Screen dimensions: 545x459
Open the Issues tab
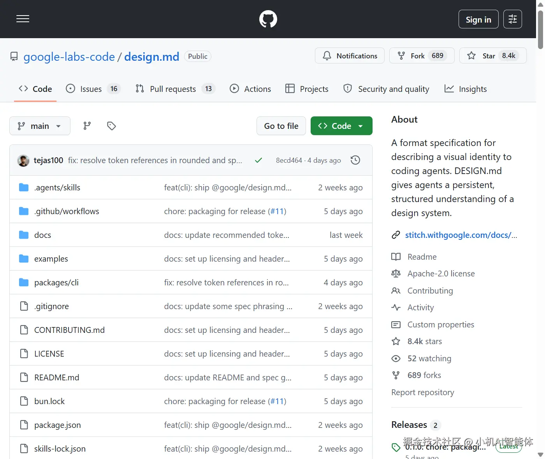pos(93,89)
